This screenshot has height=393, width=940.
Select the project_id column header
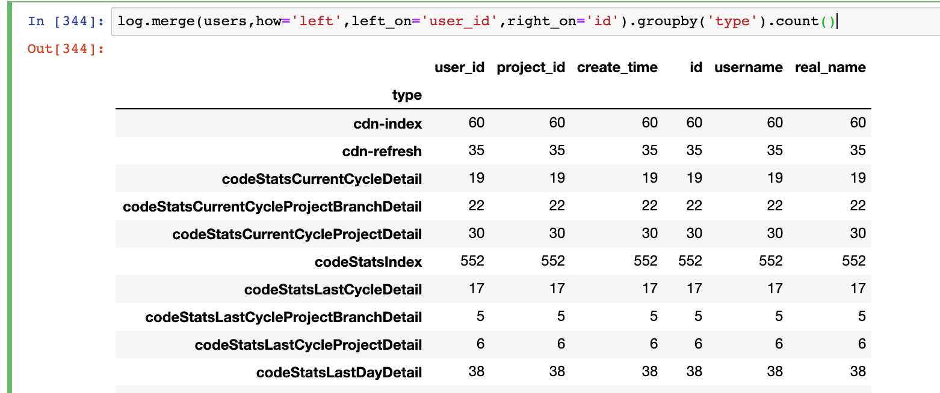click(531, 67)
